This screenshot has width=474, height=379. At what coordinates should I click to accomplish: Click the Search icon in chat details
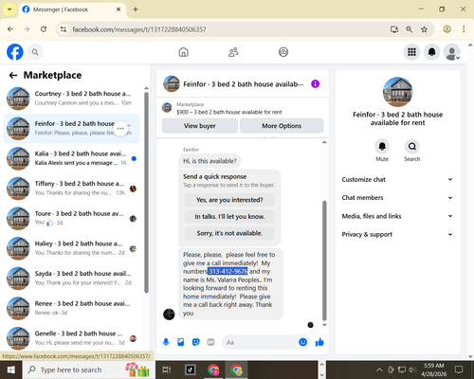[412, 146]
